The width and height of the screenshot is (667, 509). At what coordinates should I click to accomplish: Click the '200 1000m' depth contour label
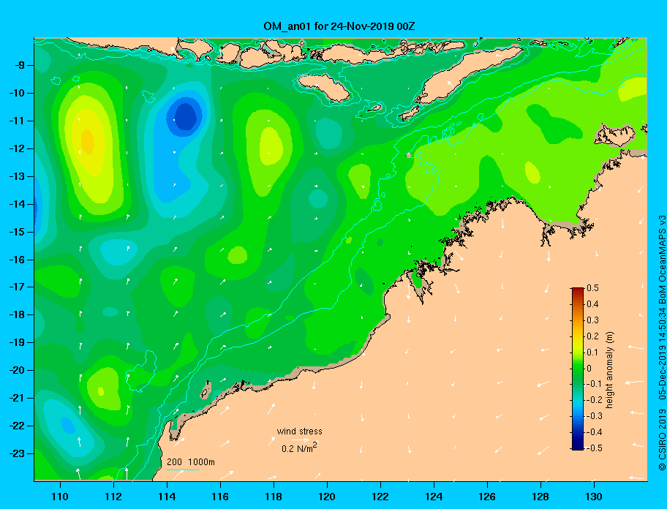(191, 461)
